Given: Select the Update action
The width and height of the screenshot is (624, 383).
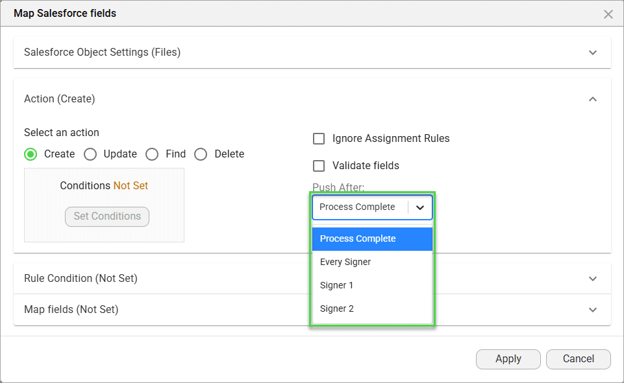Looking at the screenshot, I should 90,154.
